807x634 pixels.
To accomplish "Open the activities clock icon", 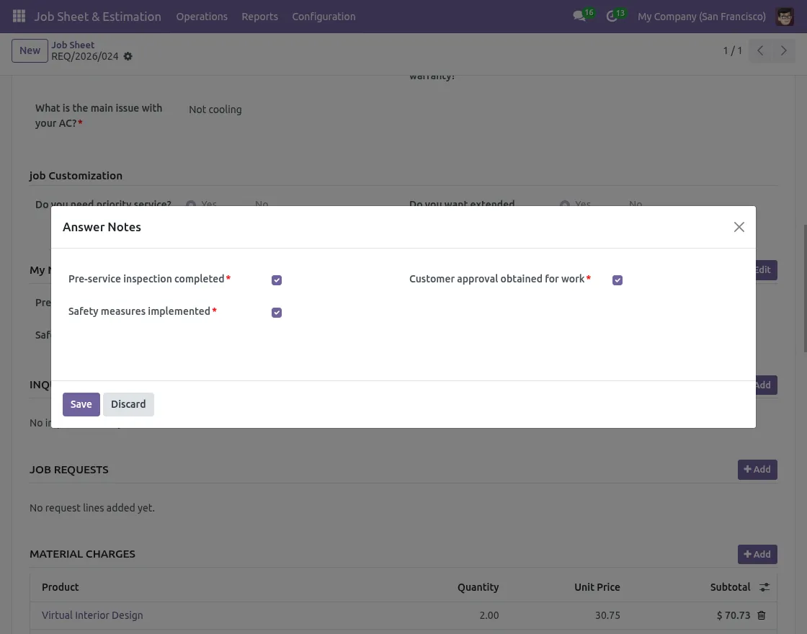I will pos(612,16).
